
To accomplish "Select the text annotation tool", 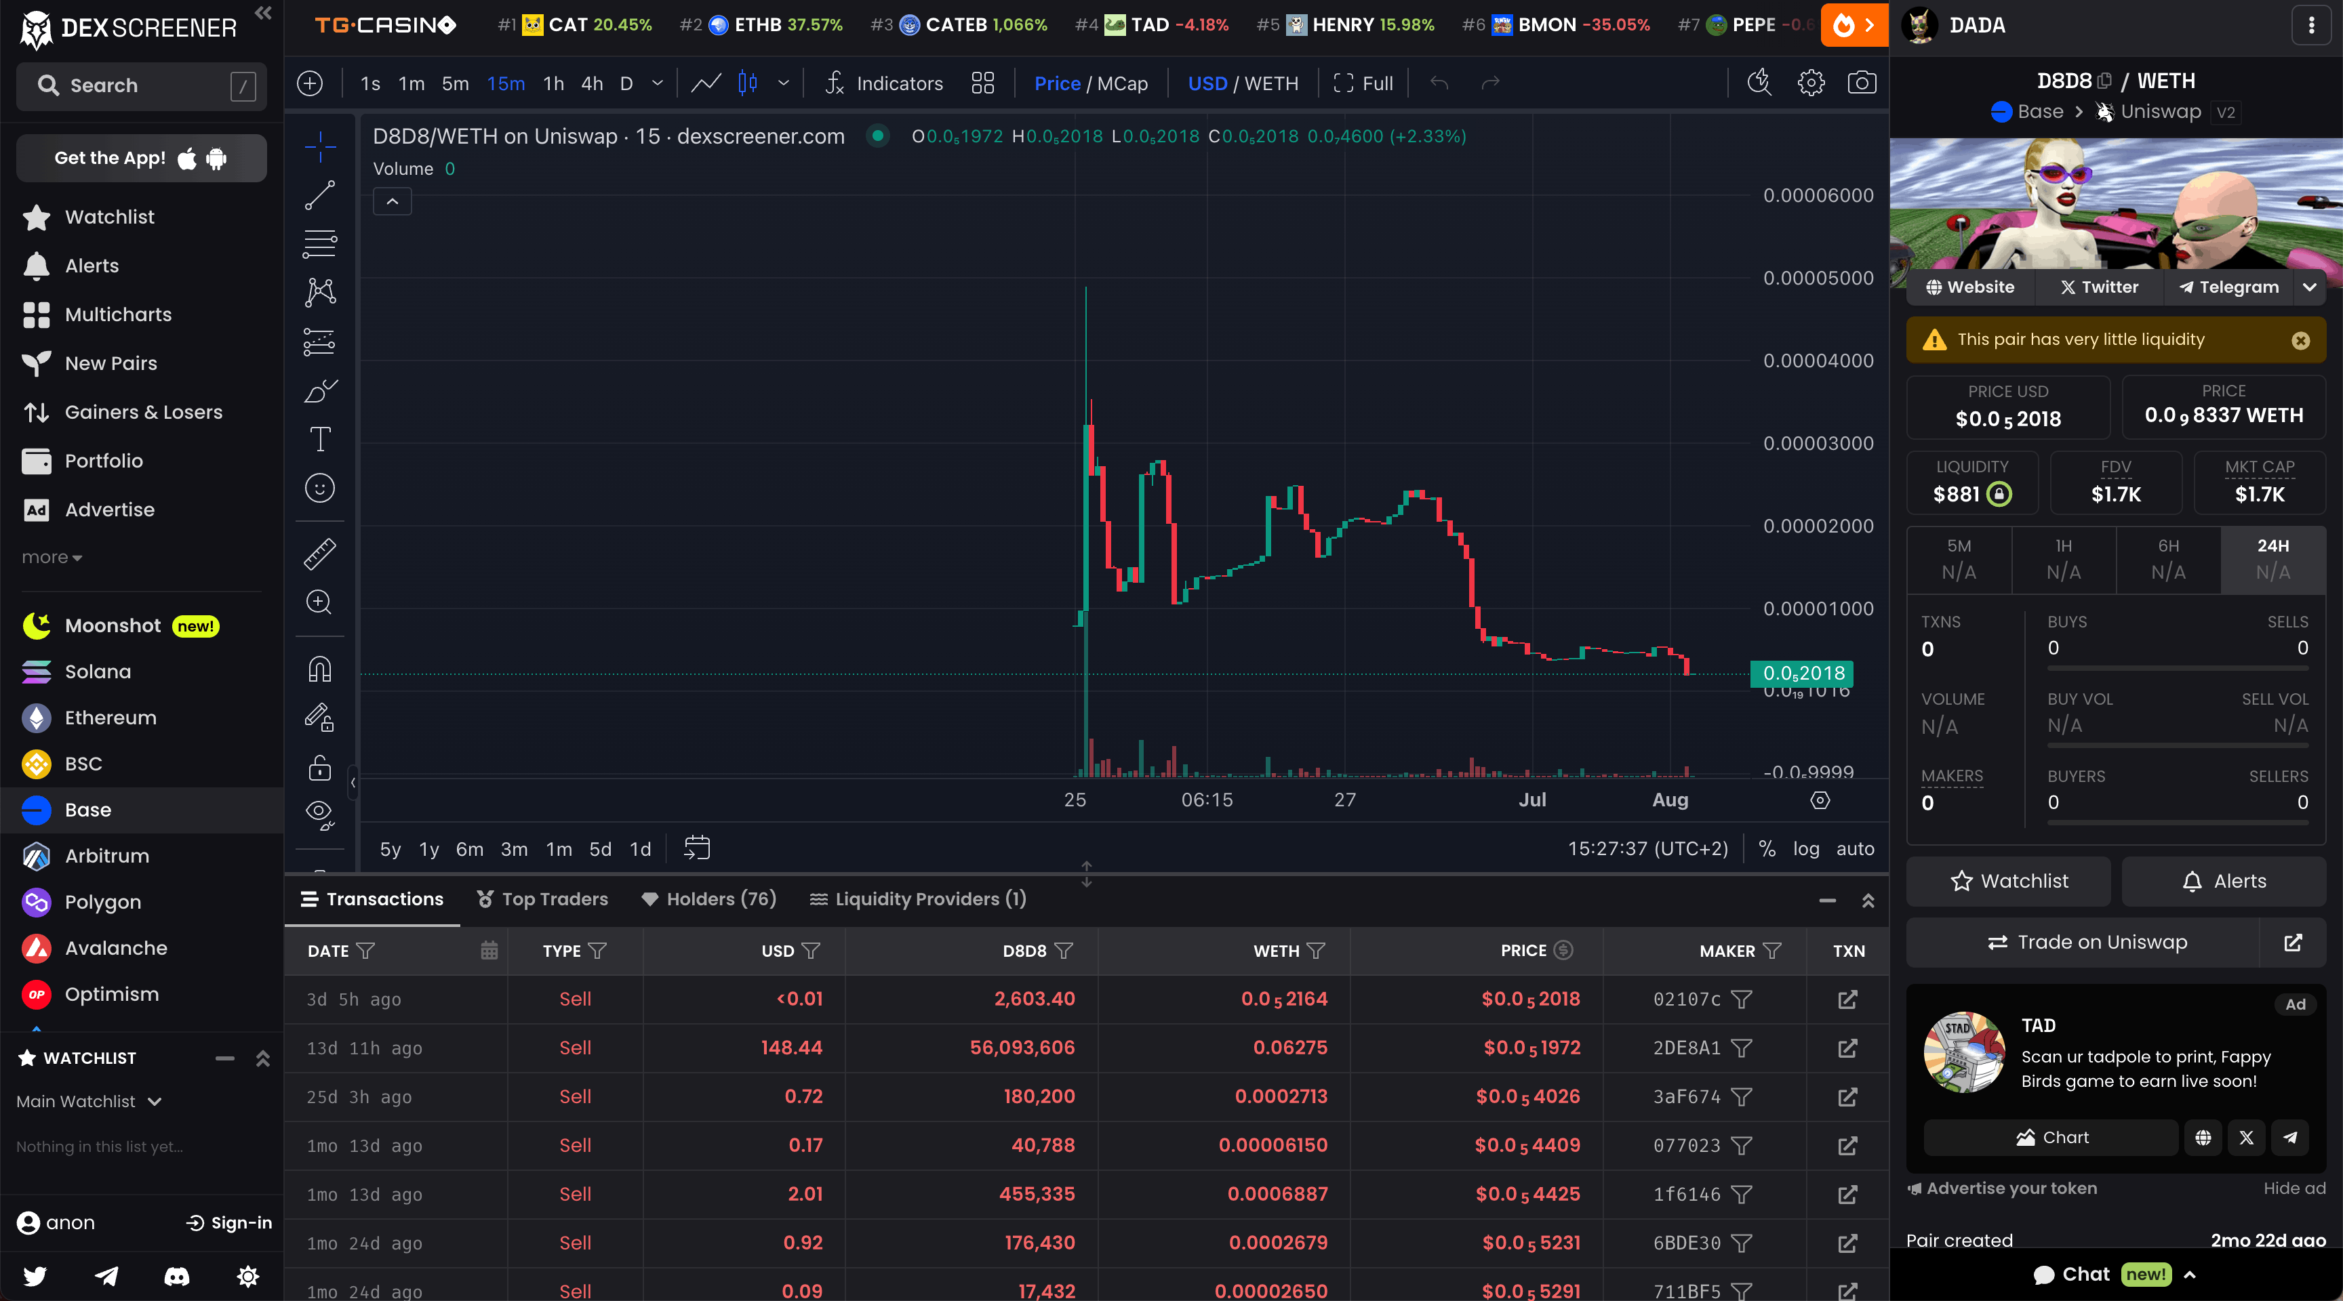I will pyautogui.click(x=319, y=439).
